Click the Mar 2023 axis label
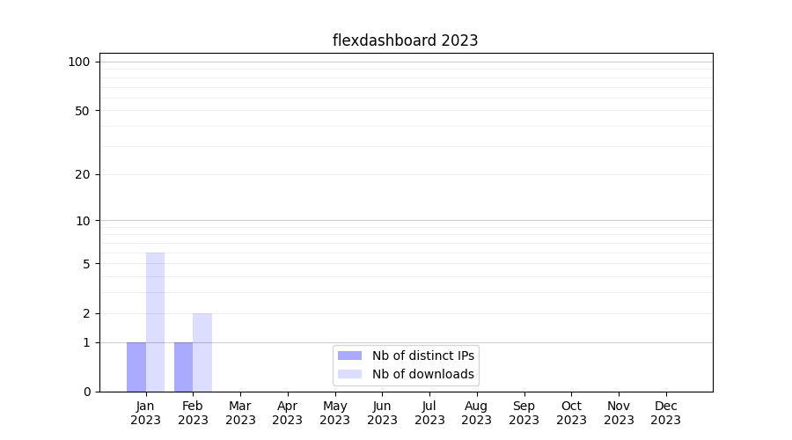This screenshot has width=792, height=440. (240, 413)
